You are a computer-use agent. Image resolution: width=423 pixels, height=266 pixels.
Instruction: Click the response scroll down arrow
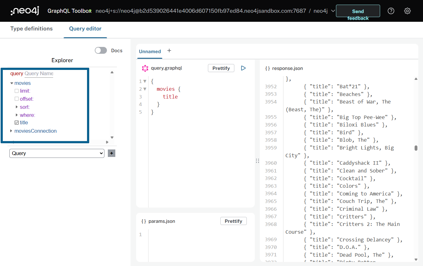coord(416,259)
